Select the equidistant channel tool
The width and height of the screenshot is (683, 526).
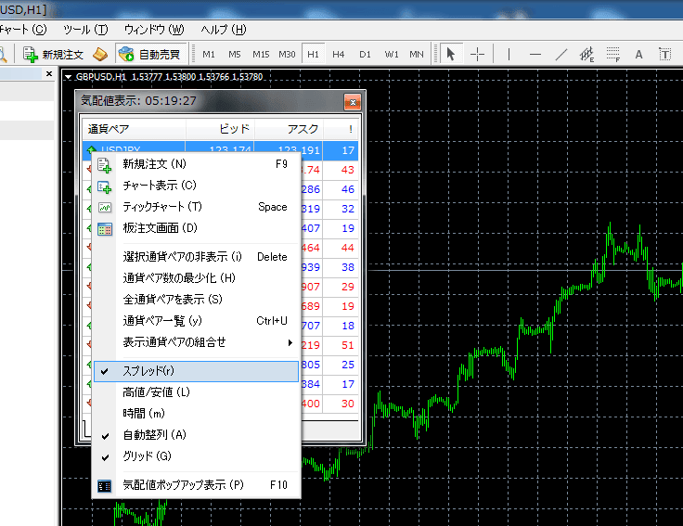pyautogui.click(x=586, y=55)
